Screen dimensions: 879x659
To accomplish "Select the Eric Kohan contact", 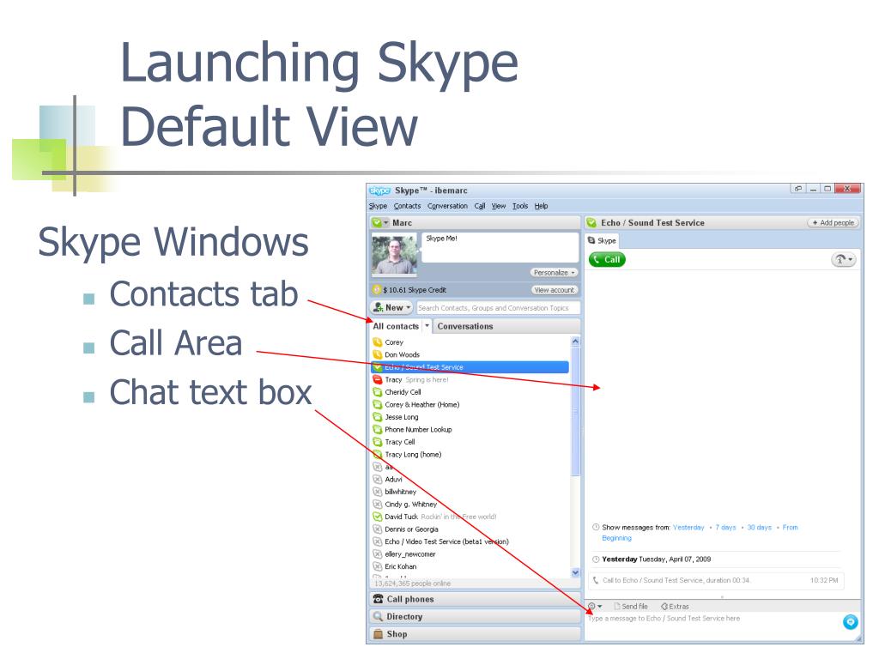I will click(400, 566).
